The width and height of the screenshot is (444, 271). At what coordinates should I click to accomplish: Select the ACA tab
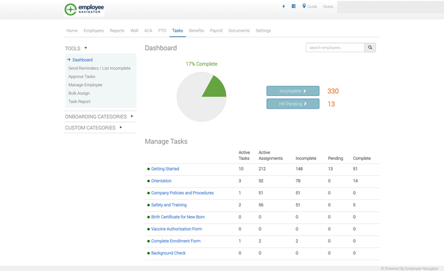148,30
